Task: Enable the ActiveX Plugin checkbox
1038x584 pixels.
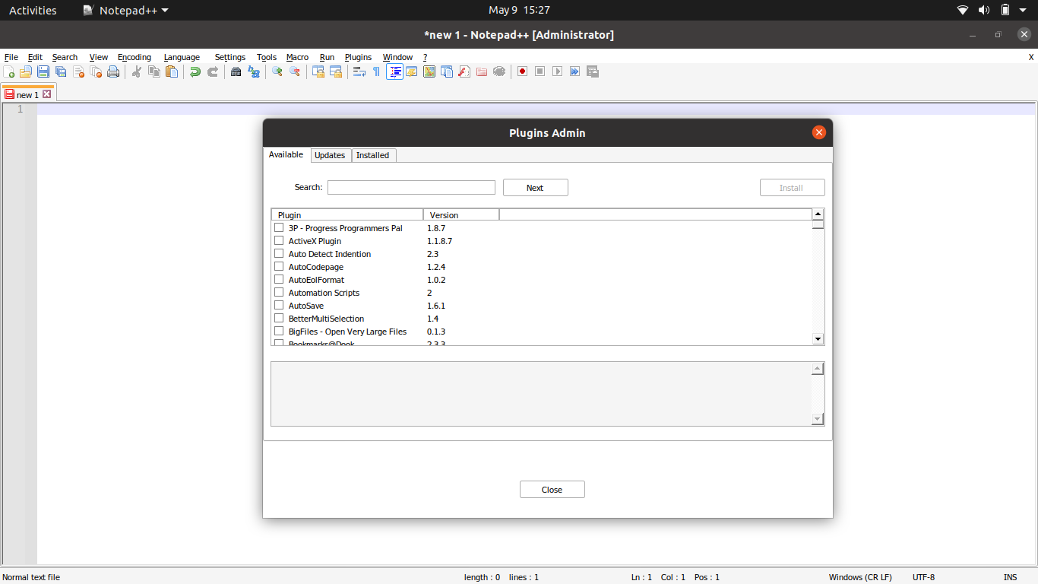Action: [x=279, y=241]
